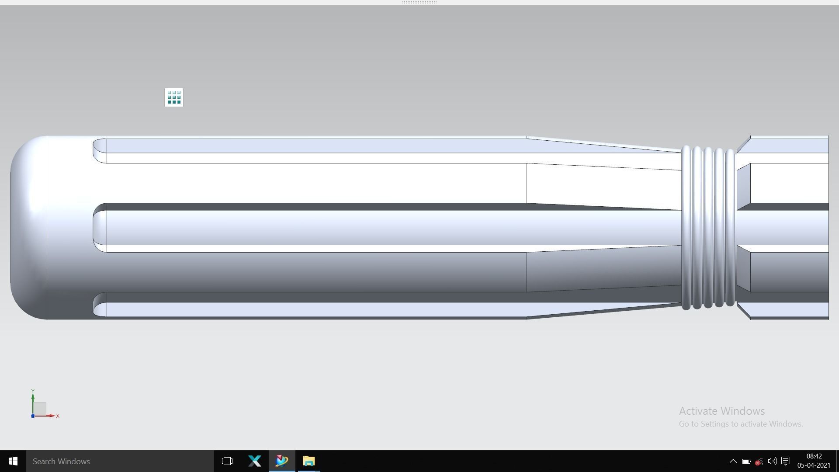The height and width of the screenshot is (472, 839).
Task: Open File Explorer from the taskbar
Action: [x=309, y=461]
